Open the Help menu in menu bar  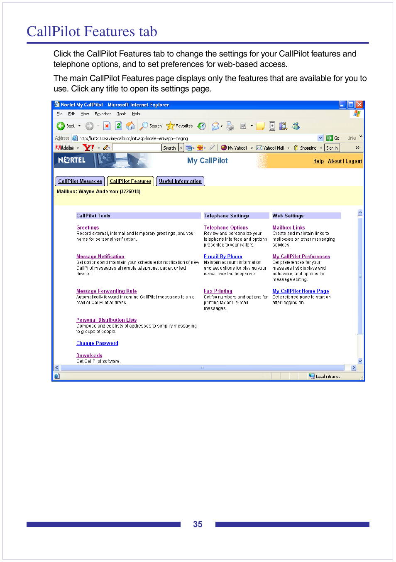tap(136, 114)
